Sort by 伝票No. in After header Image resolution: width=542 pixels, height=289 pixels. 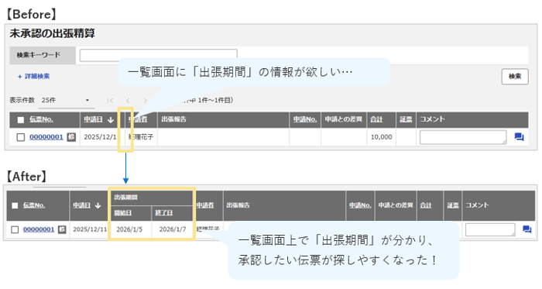tap(34, 205)
